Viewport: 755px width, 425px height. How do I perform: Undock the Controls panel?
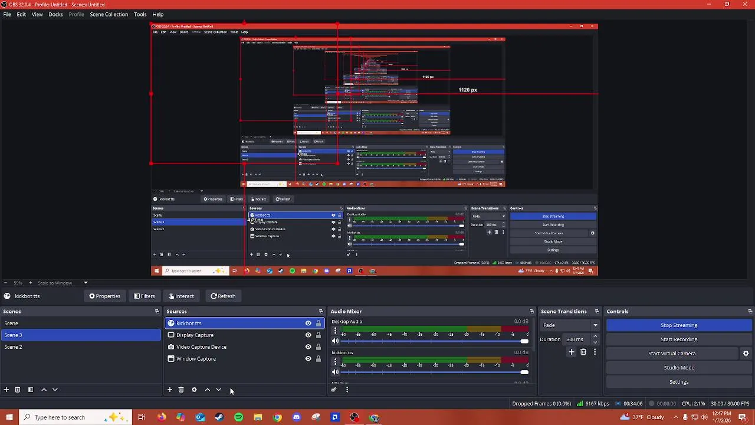750,312
